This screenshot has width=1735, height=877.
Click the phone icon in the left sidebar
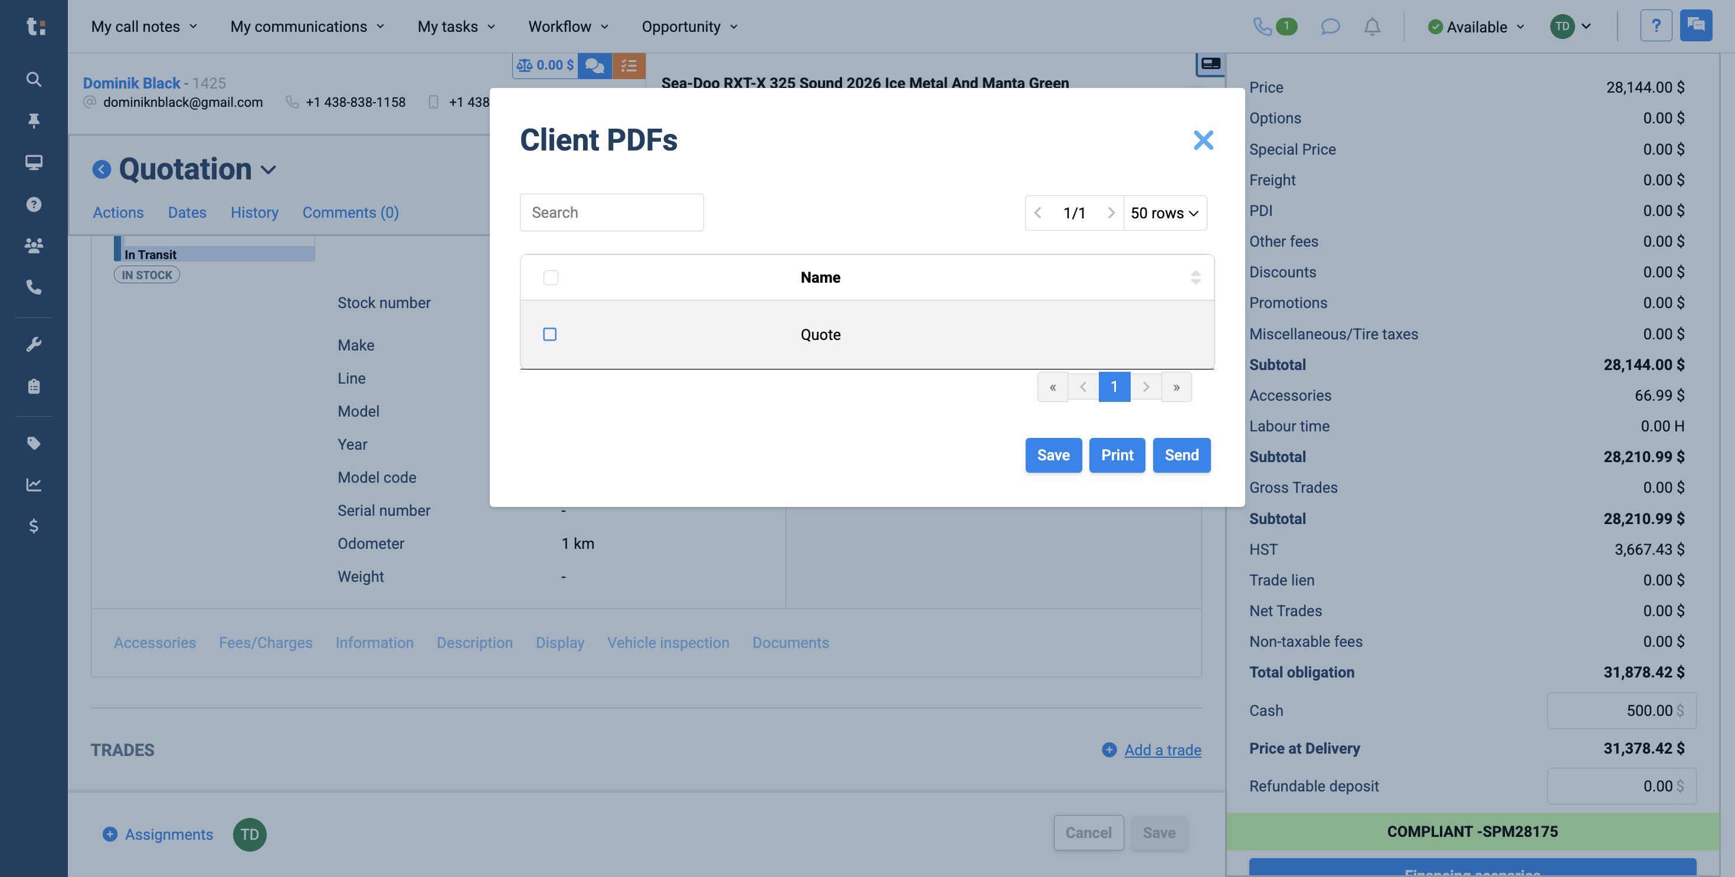point(33,287)
